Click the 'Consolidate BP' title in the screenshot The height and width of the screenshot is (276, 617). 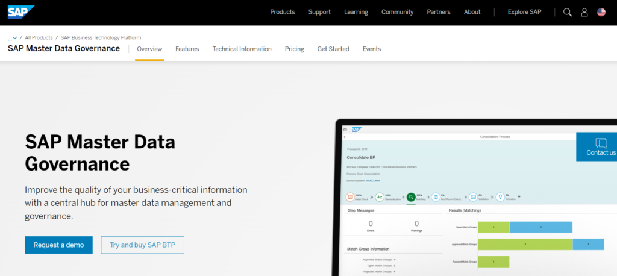[361, 157]
